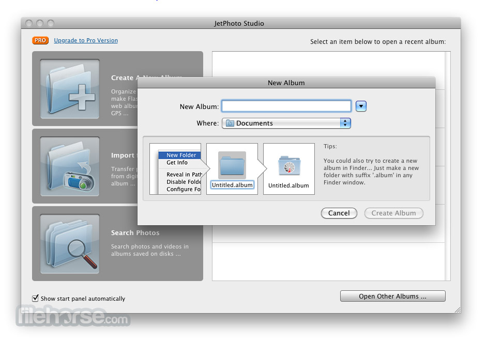
Task: Click the Cancel button
Action: click(339, 213)
